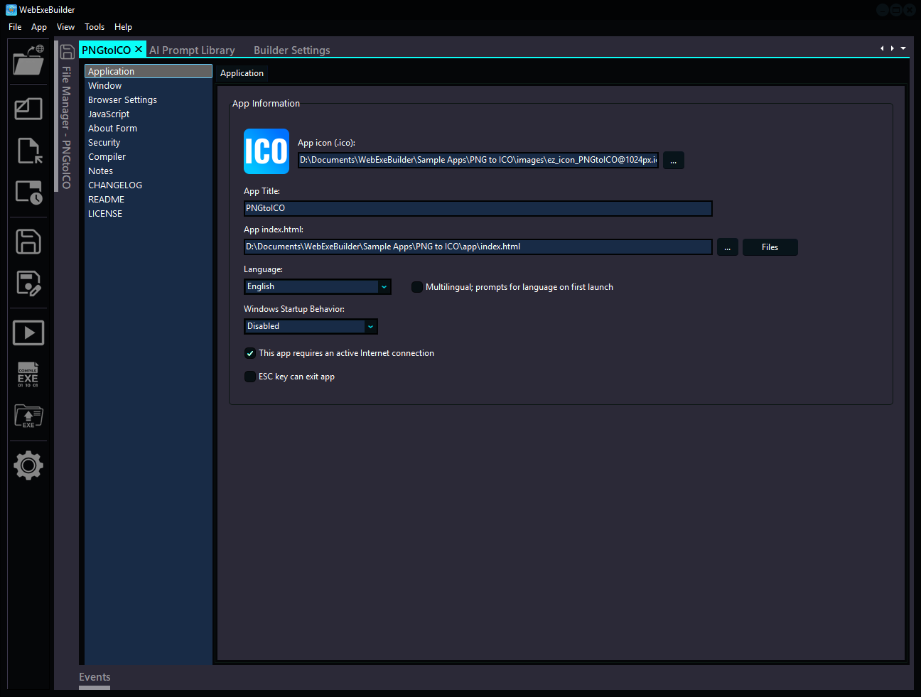The width and height of the screenshot is (921, 697).
Task: Browse for app icon using the '...' button
Action: point(673,160)
